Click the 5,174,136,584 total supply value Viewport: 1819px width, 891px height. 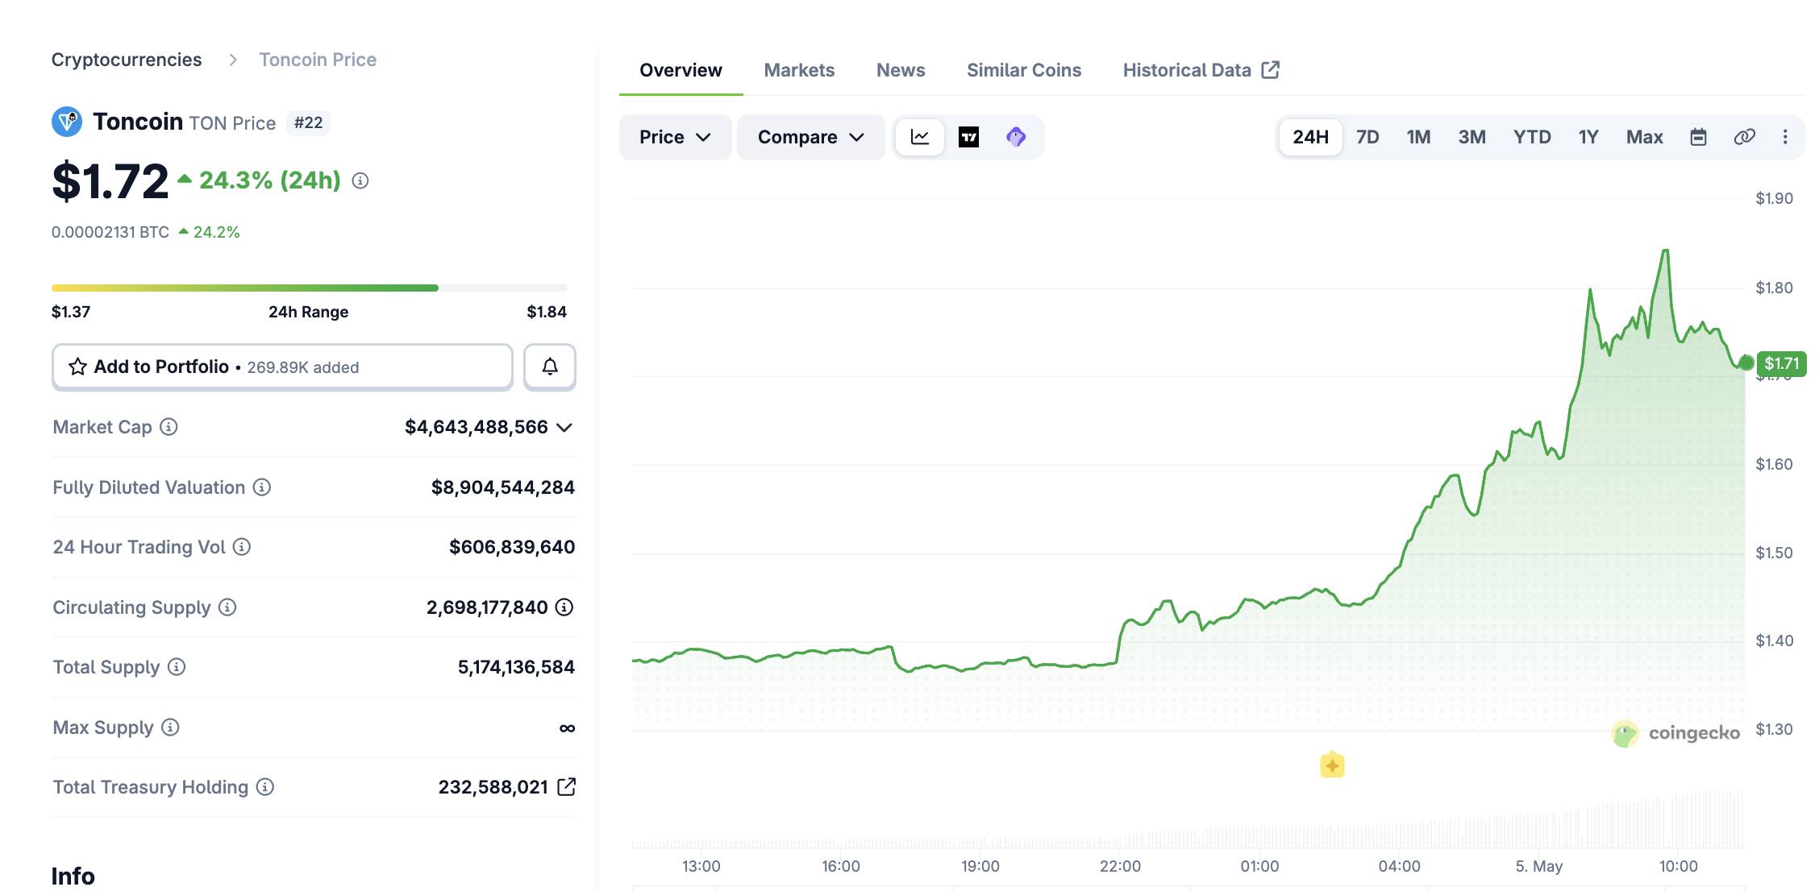click(516, 667)
